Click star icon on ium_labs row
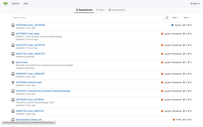Image resolution: width=203 pixels, height=127 pixels. tap(184, 34)
